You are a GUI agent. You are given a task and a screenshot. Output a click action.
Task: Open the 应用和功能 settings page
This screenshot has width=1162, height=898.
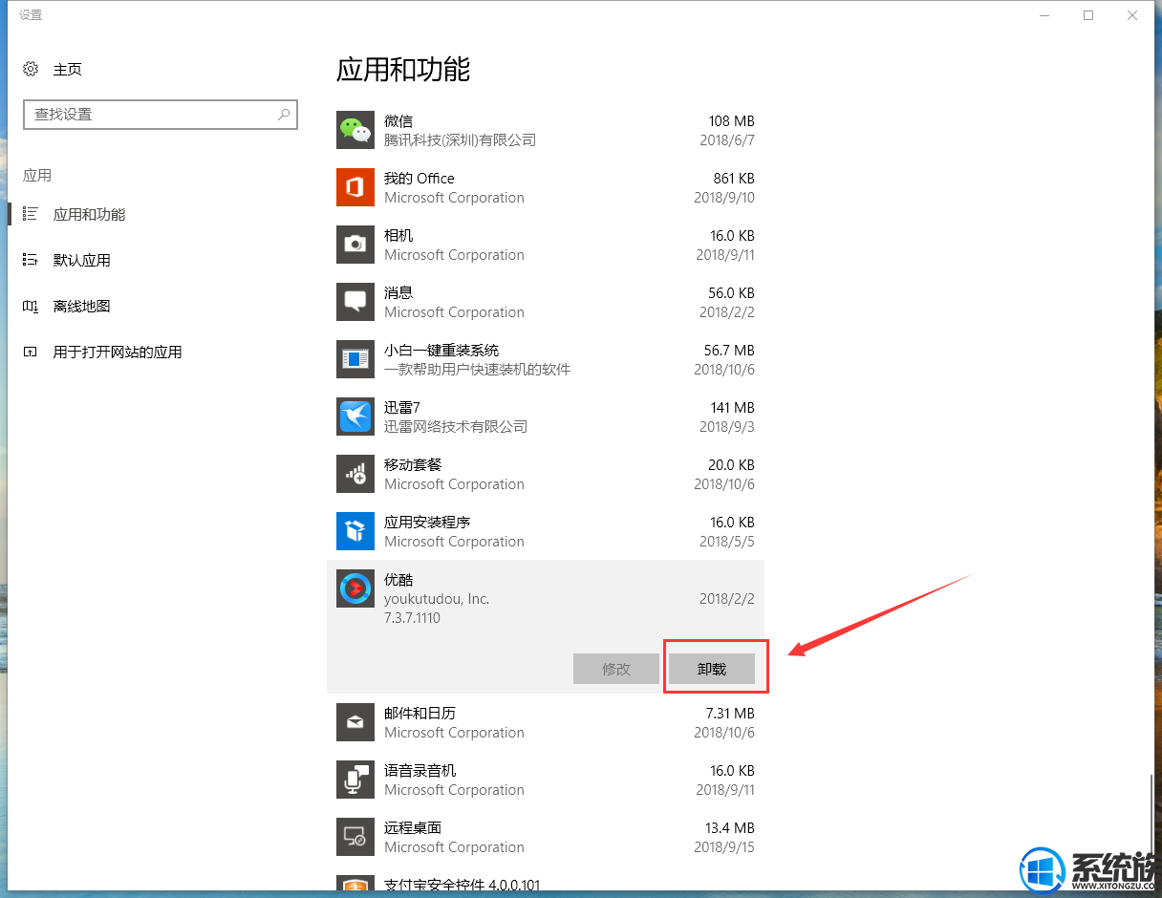[89, 214]
